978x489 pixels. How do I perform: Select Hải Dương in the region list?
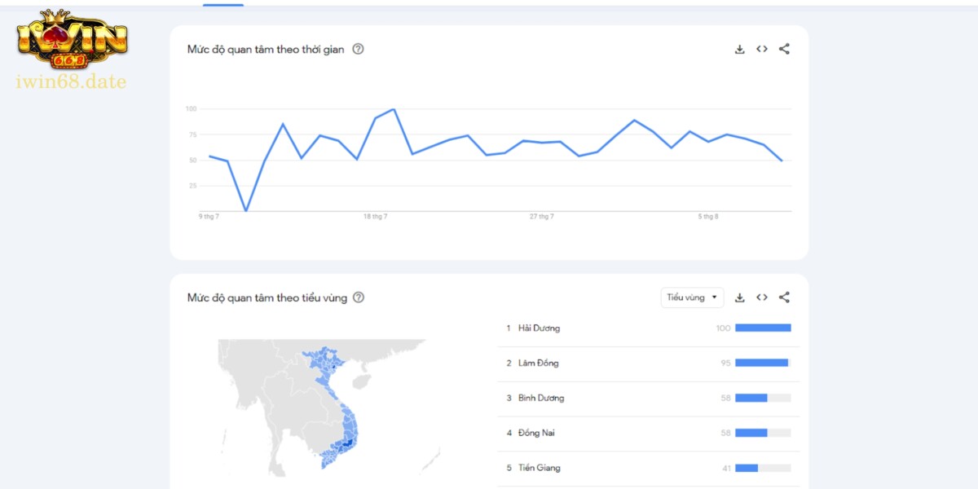coord(539,328)
